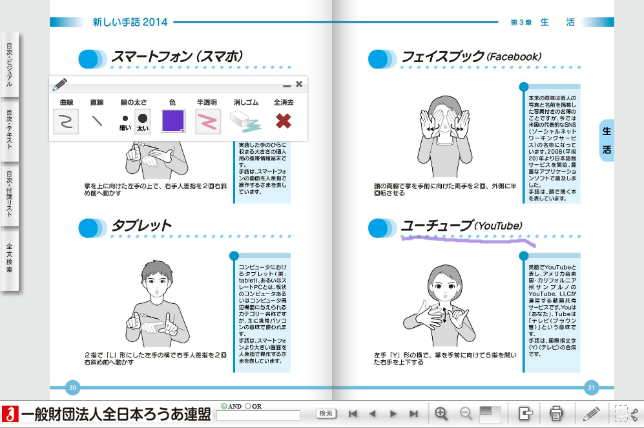Open the purple pen color picker

pos(173,121)
